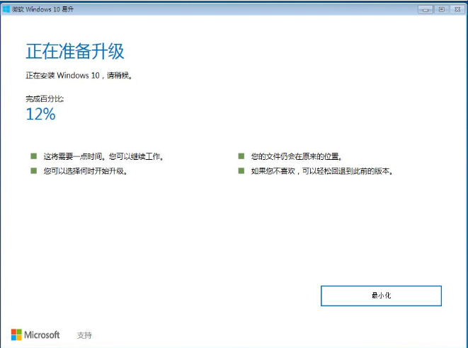Click the text 您可以选择何时开始升级
This screenshot has width=468, height=348.
[85, 171]
